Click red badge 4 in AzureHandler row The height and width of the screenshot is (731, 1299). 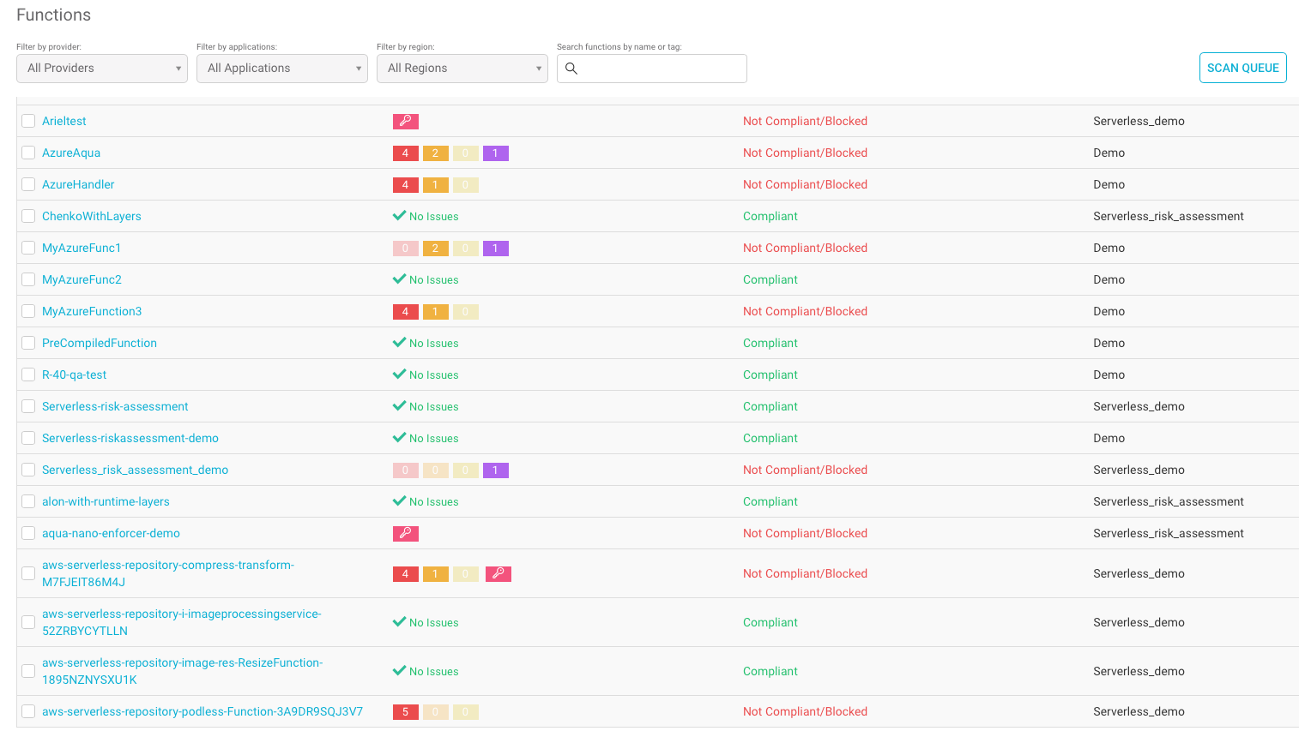[406, 185]
